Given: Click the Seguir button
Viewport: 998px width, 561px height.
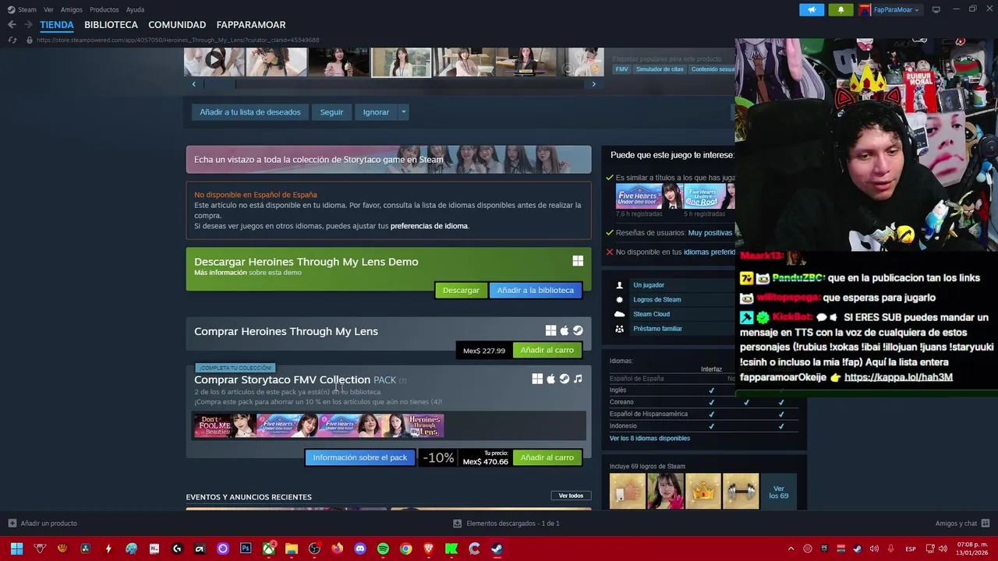Looking at the screenshot, I should coord(331,112).
